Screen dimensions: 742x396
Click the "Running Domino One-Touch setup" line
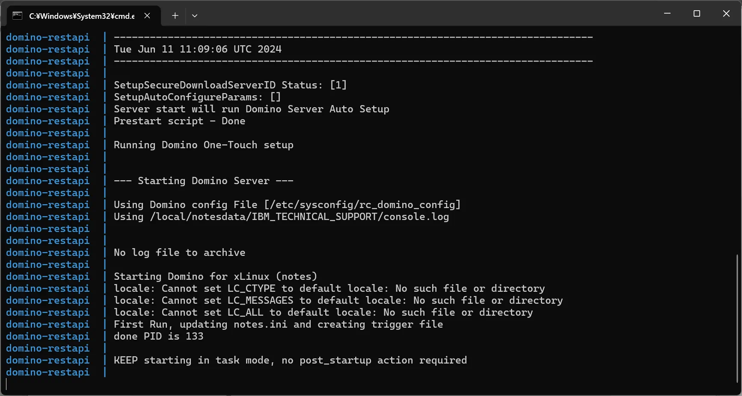coord(203,145)
